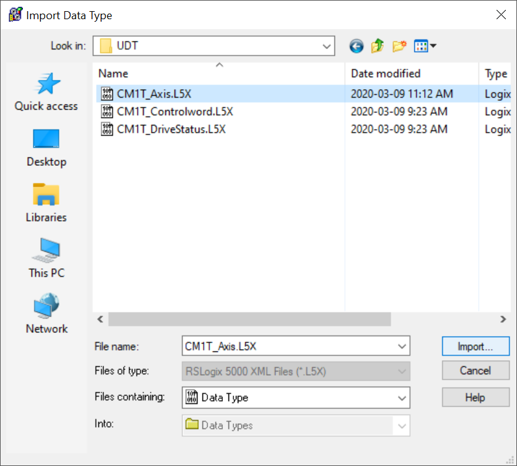Open the View Menu icon dropdown
517x466 pixels.
pyautogui.click(x=425, y=46)
